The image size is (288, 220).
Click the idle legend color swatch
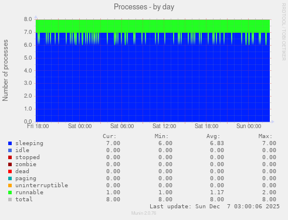click(x=10, y=150)
